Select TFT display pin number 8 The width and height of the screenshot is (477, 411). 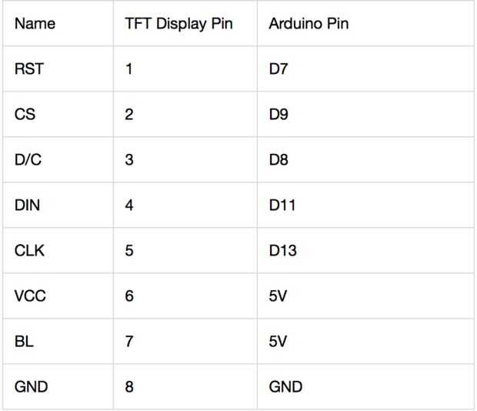(129, 387)
